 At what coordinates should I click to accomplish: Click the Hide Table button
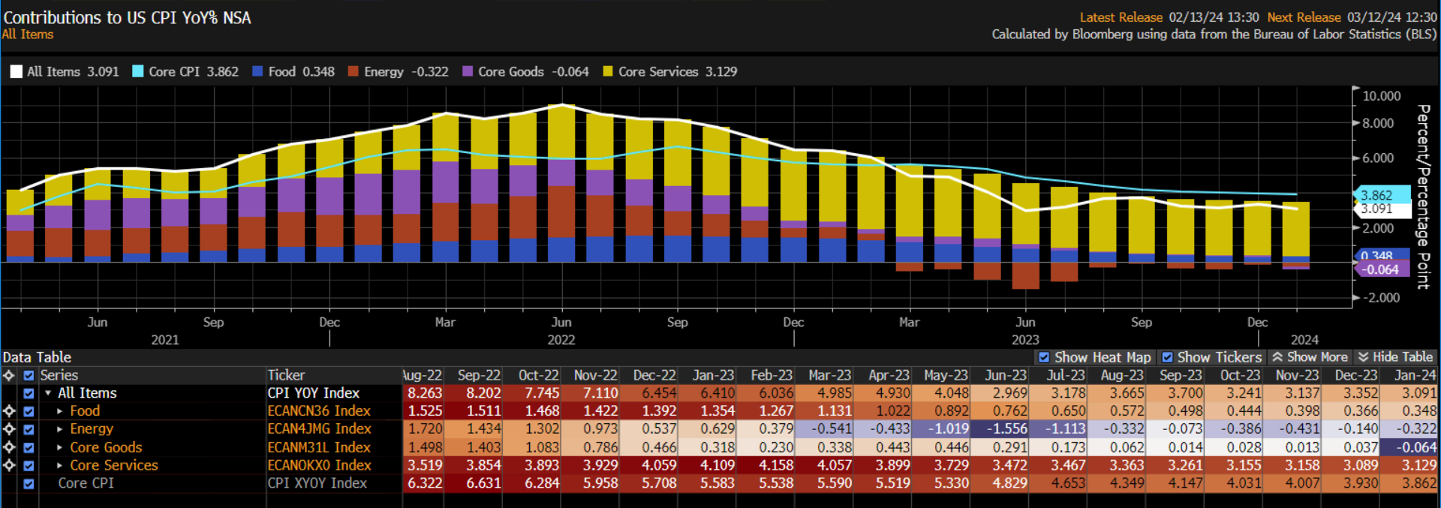(1396, 357)
